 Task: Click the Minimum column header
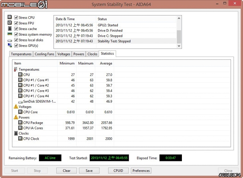(x=67, y=63)
